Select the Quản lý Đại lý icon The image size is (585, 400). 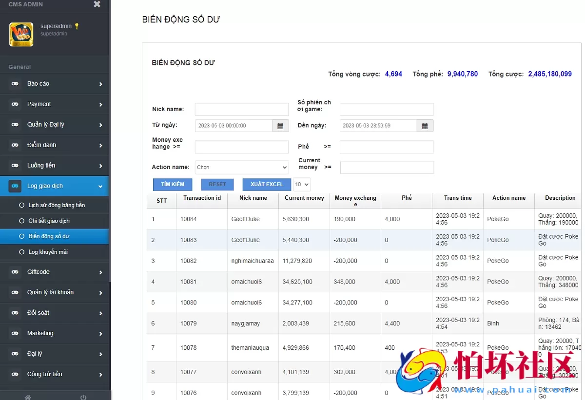(15, 124)
